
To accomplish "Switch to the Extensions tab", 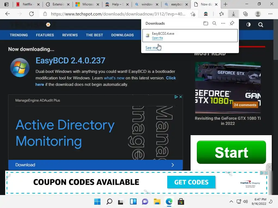I will coord(58,4).
